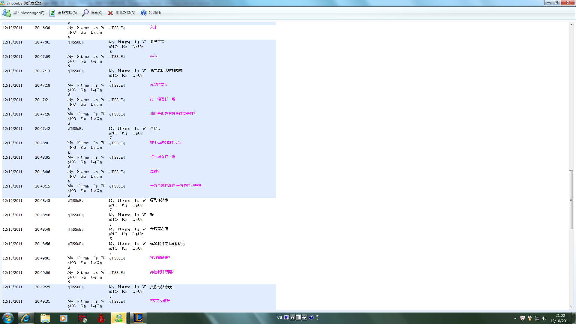576x324 pixels.
Task: Toggle the IME half/full width shape button
Action: point(298,317)
